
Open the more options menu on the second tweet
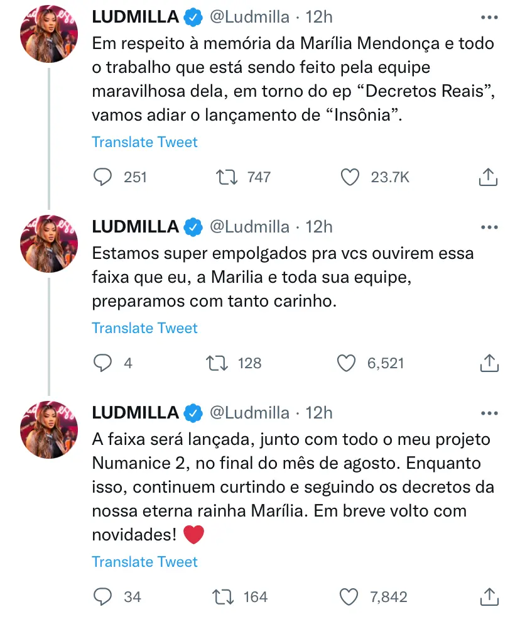pos(488,227)
